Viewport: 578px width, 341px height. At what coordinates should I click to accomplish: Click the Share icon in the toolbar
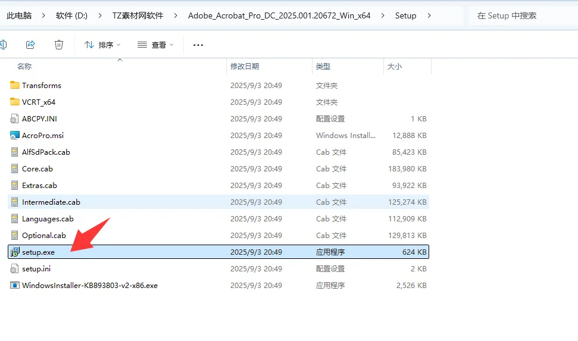[30, 45]
